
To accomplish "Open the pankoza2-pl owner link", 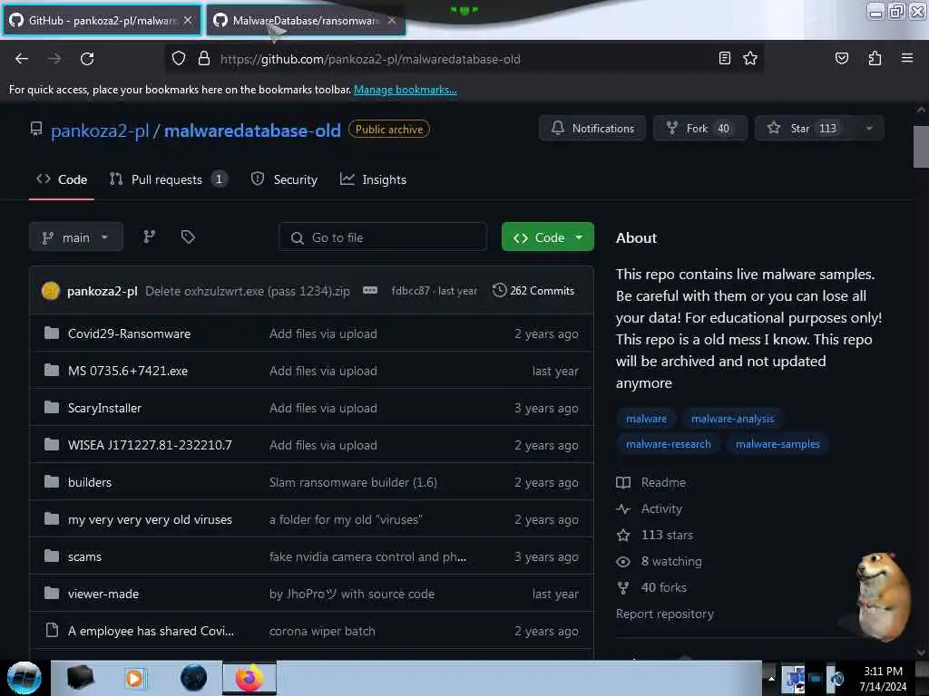I will coord(100,130).
